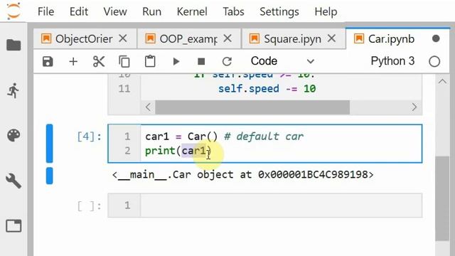Open the Cell Tools wrench icon
The height and width of the screenshot is (256, 455).
pyautogui.click(x=14, y=181)
